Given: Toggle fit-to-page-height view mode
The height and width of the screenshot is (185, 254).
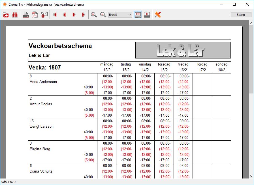Looking at the screenshot, I should pos(147,15).
